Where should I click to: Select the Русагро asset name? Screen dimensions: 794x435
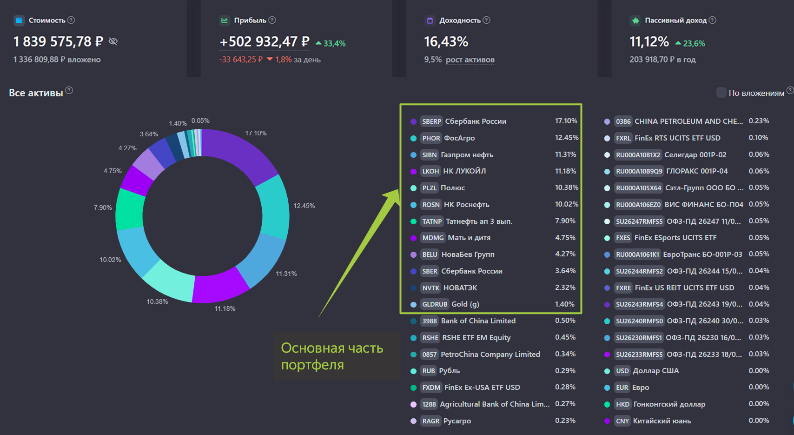[457, 421]
